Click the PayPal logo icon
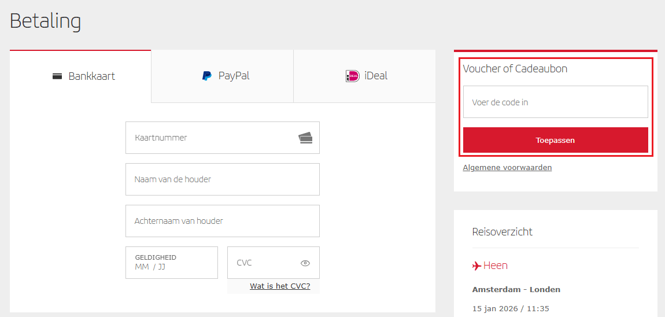This screenshot has height=317, width=665. point(206,76)
